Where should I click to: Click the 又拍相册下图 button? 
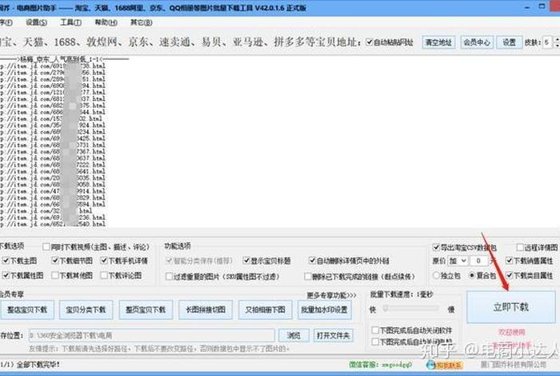pos(265,310)
